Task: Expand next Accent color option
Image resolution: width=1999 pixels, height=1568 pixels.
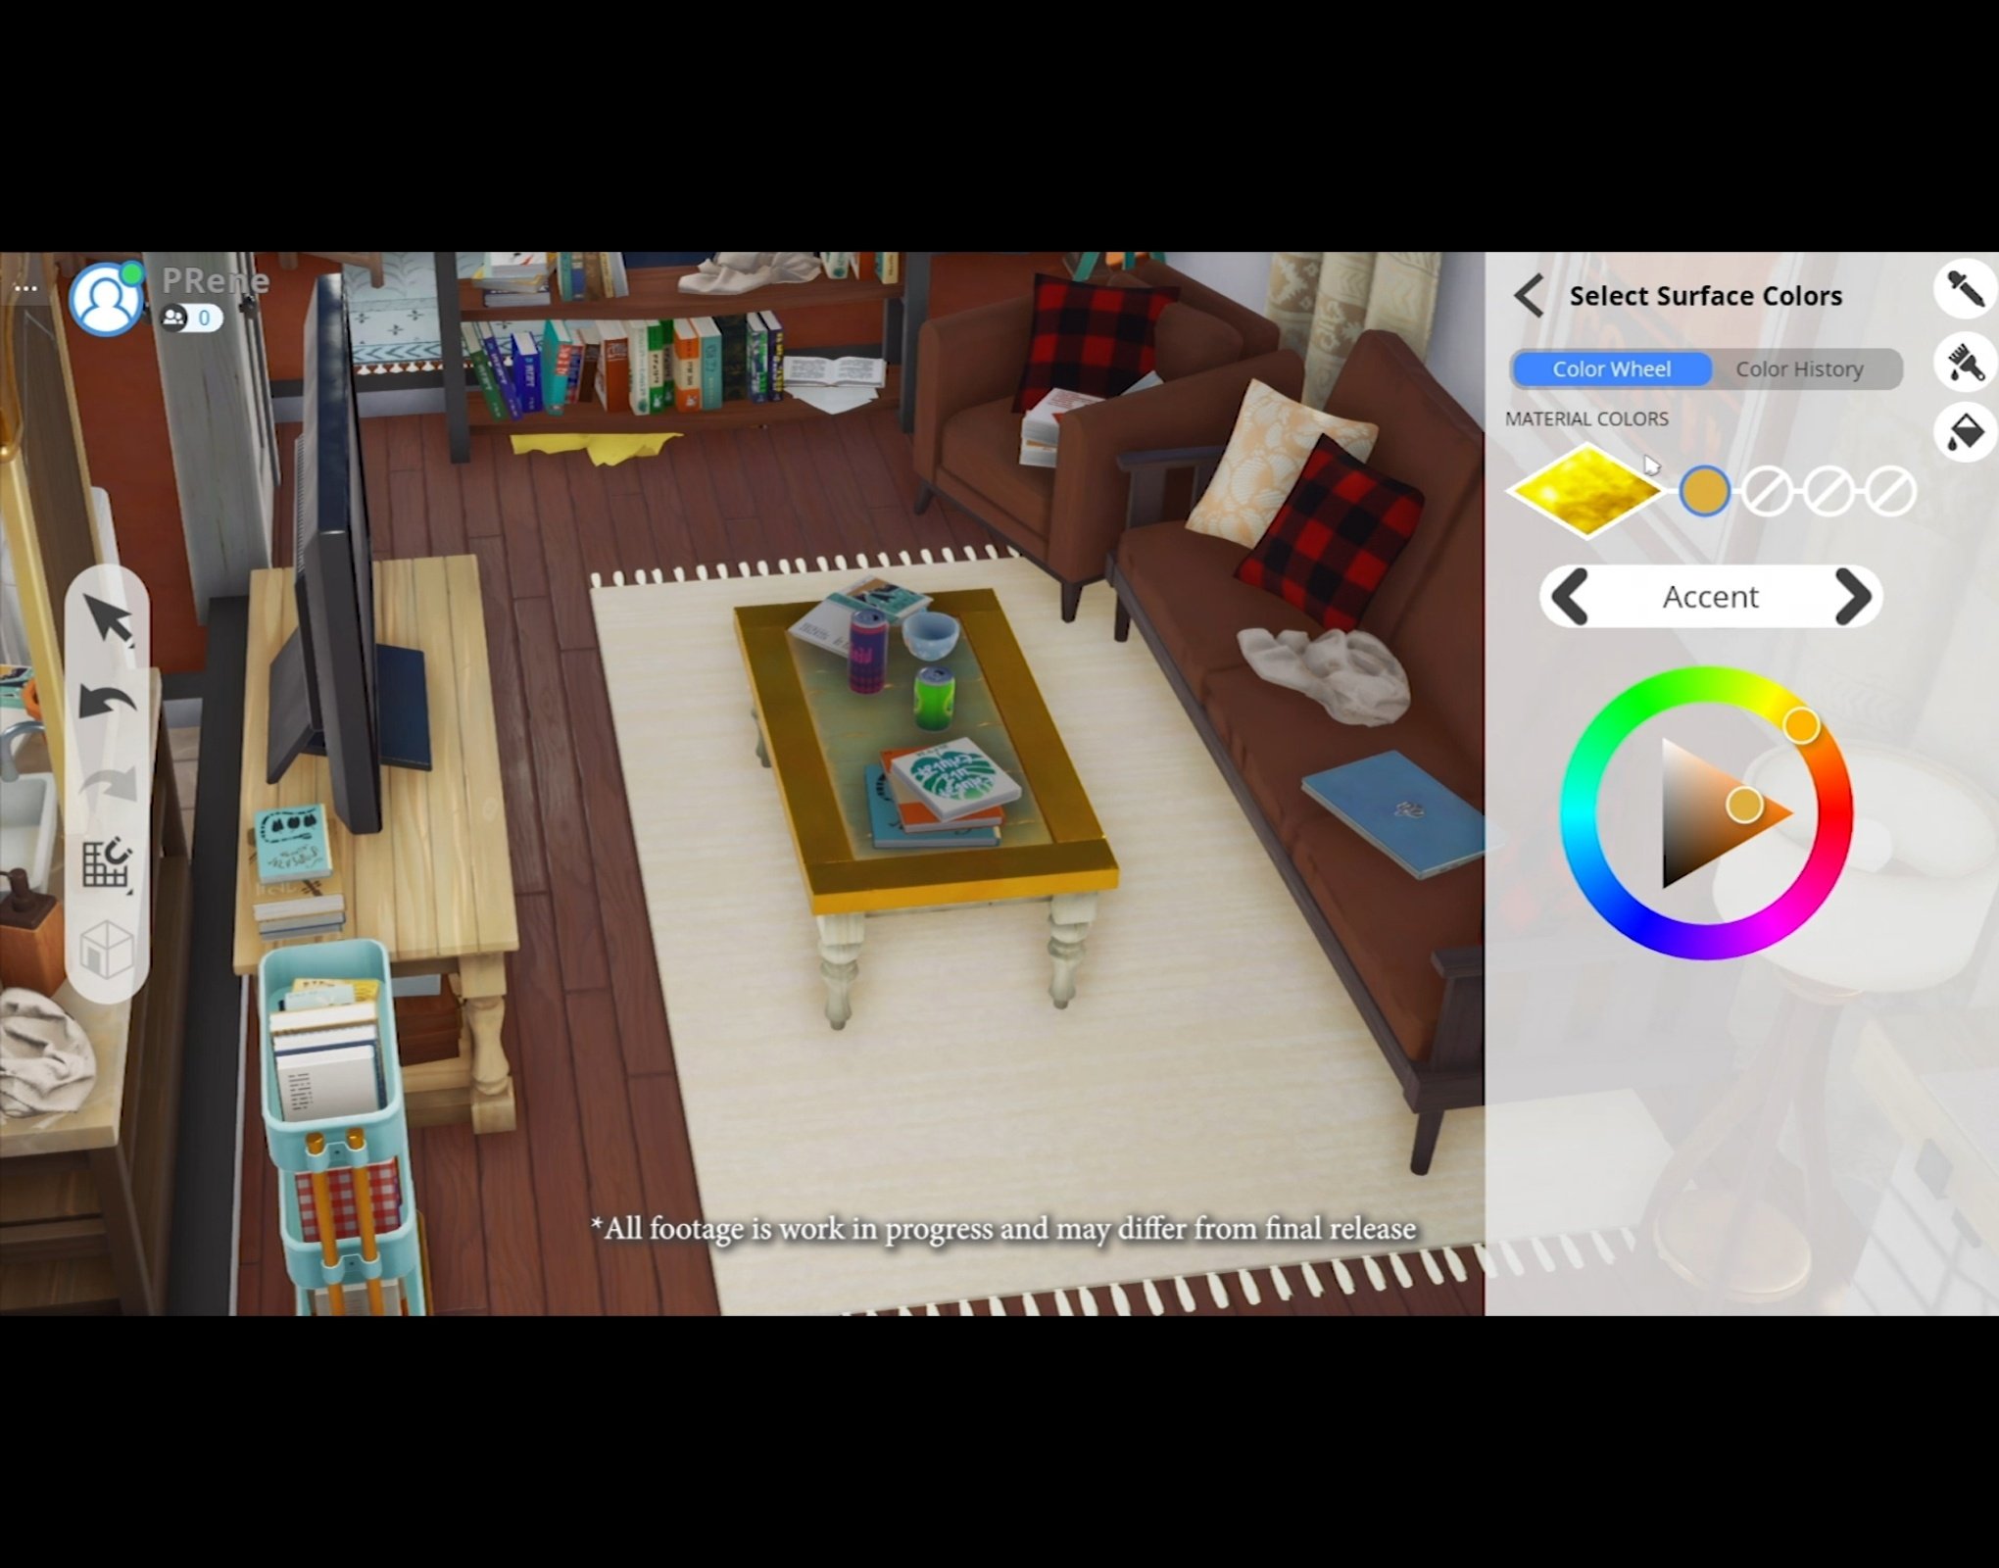Action: 1851,596
